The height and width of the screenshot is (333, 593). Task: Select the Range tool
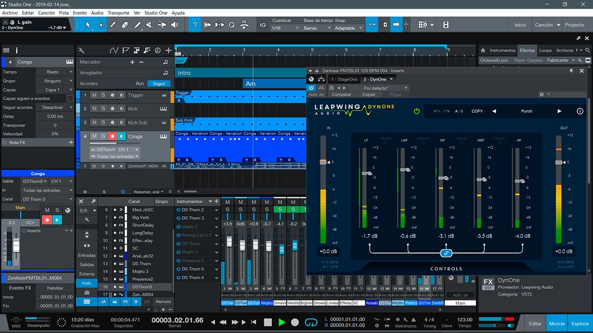pyautogui.click(x=100, y=24)
